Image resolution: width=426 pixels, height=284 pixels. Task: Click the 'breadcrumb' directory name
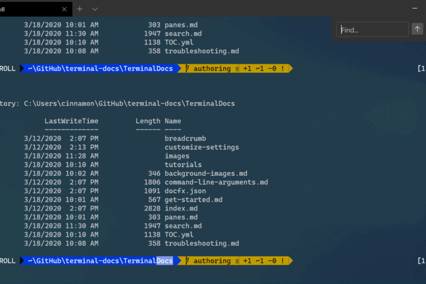coord(186,138)
